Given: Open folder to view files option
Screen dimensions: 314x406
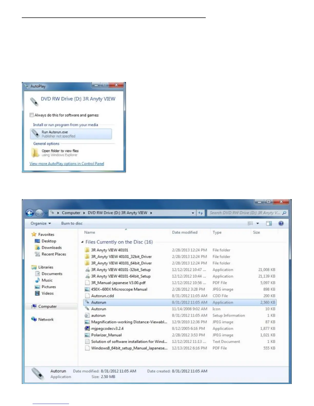Looking at the screenshot, I should coord(60,153).
